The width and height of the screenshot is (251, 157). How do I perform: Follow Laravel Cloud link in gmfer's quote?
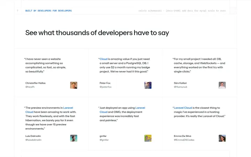(140, 108)
